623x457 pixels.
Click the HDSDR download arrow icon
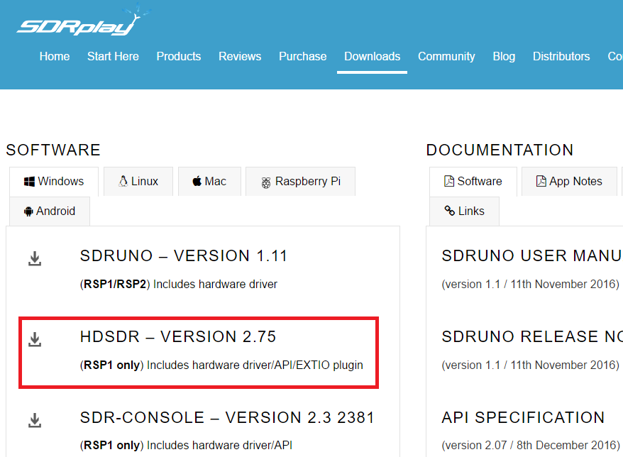point(35,340)
